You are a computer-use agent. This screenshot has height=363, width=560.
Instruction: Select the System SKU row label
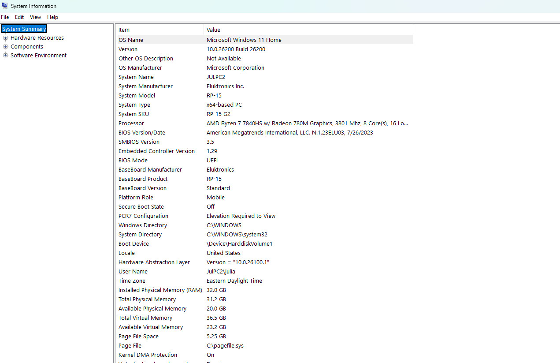pos(134,114)
